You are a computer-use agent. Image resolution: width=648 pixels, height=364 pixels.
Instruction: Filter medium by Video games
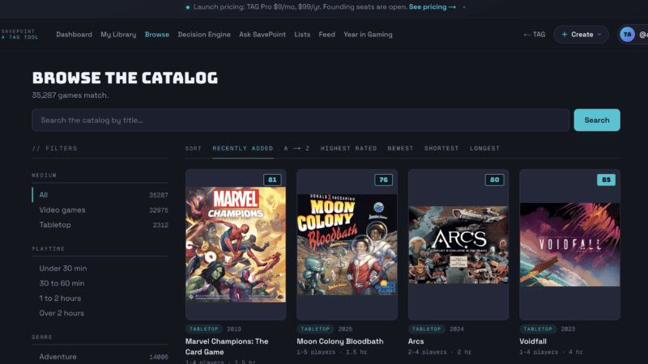tap(100, 210)
